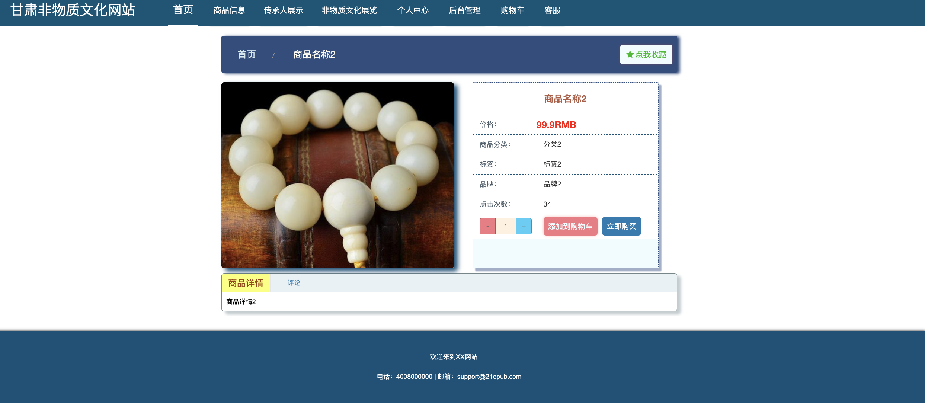Click the 首页 breadcrumb link
Screen dimensions: 925x403
247,54
